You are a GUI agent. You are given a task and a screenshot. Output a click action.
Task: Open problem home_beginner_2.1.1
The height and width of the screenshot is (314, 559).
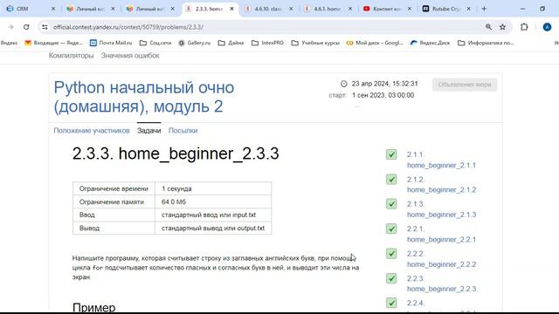(x=441, y=160)
